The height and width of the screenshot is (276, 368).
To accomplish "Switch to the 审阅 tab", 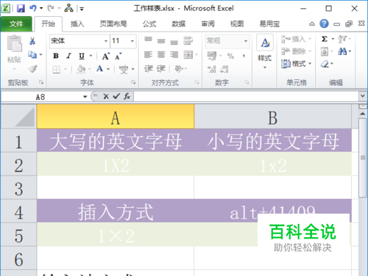I will click(x=208, y=24).
